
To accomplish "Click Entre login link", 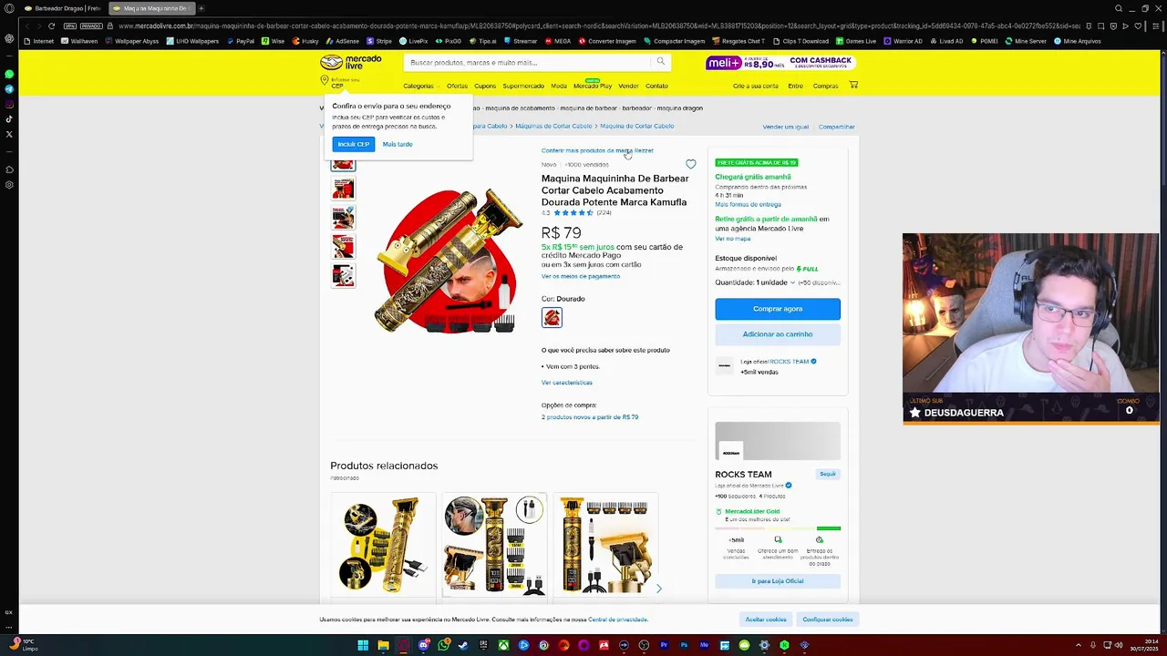I will [x=796, y=86].
